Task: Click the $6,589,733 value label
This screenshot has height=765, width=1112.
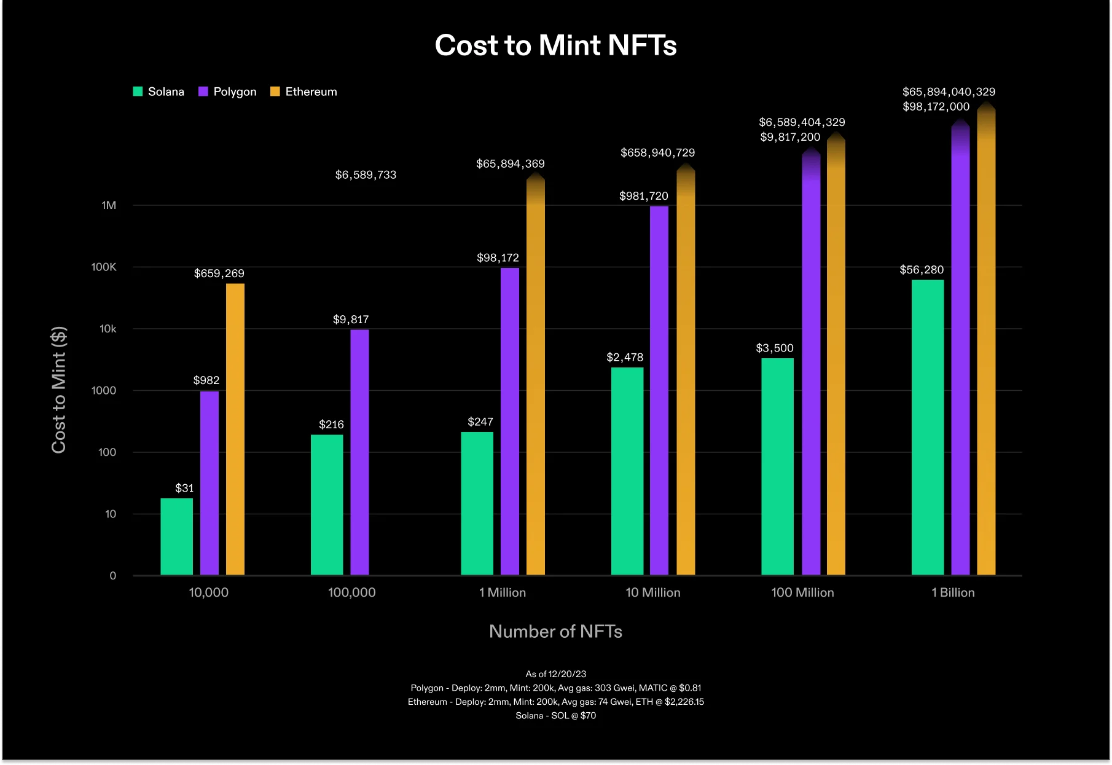Action: click(x=366, y=175)
